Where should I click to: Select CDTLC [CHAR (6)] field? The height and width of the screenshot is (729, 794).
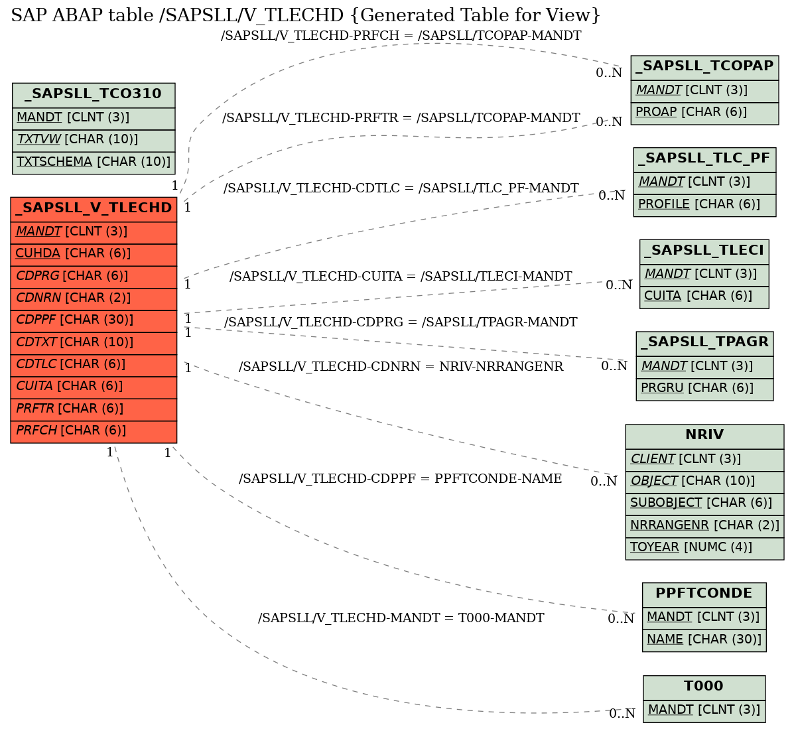coord(94,365)
